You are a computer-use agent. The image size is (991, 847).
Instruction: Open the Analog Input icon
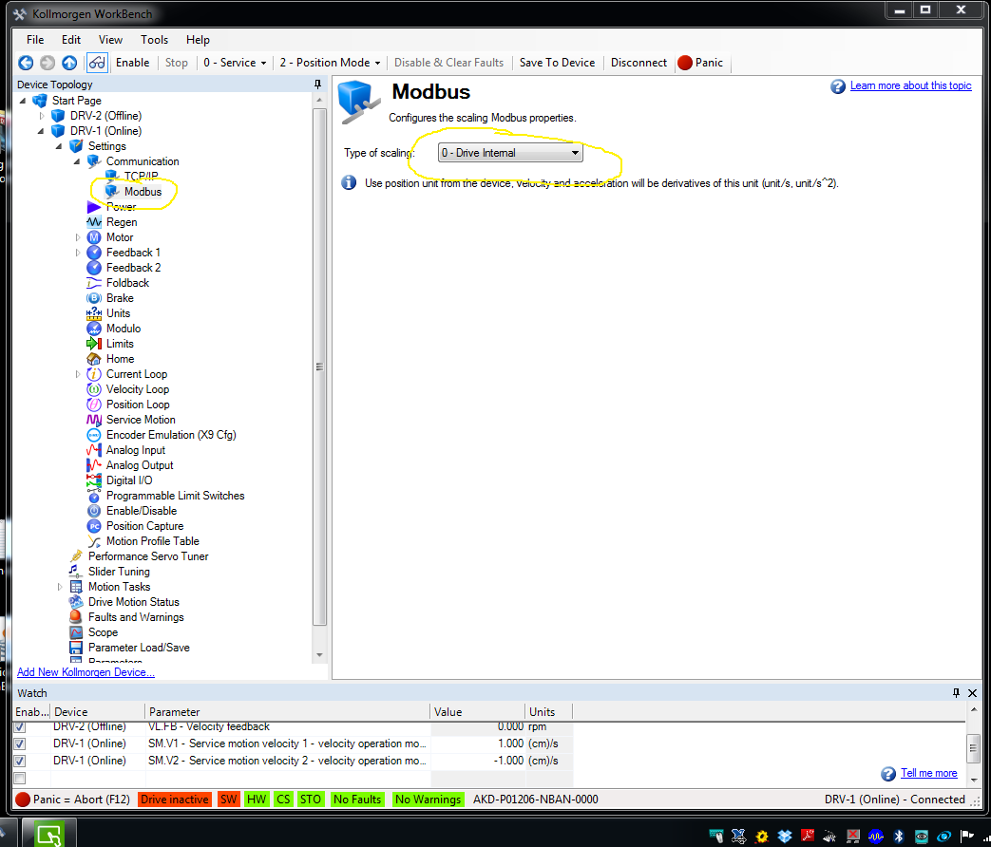pyautogui.click(x=93, y=450)
